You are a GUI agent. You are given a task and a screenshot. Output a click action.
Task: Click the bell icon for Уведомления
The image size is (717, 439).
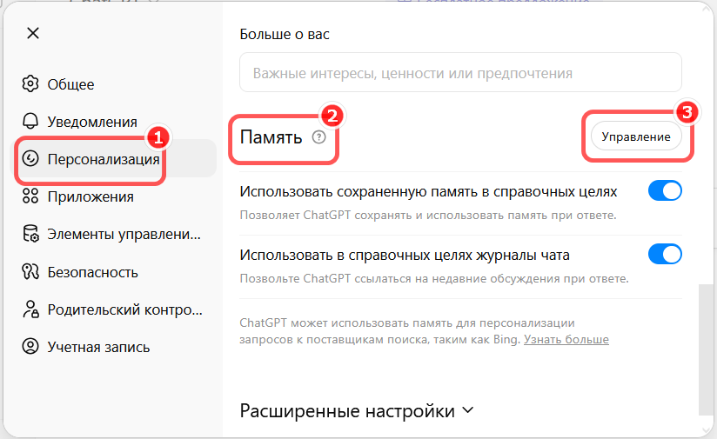click(31, 122)
